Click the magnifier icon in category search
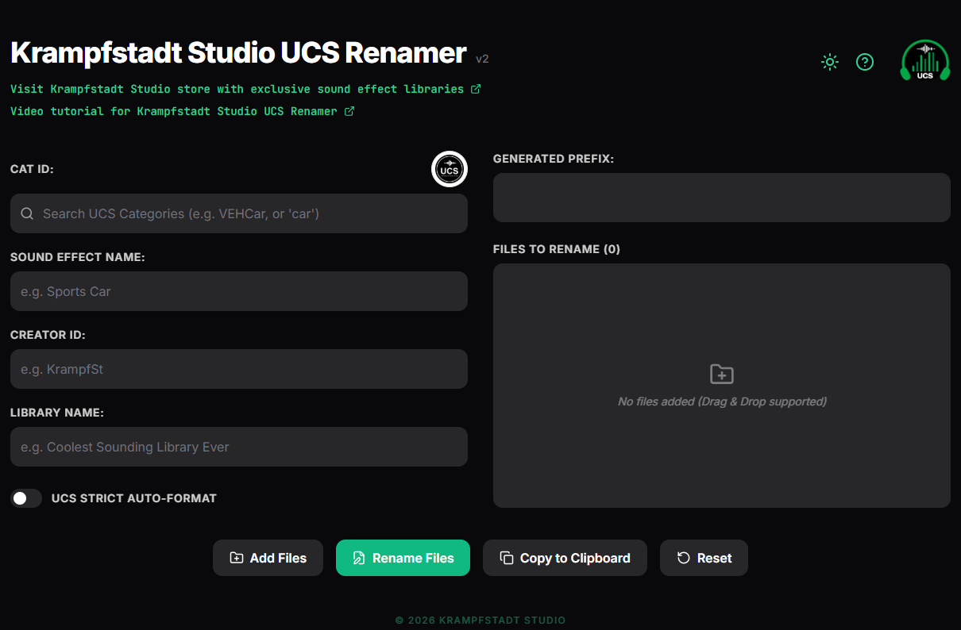961x630 pixels. (27, 213)
